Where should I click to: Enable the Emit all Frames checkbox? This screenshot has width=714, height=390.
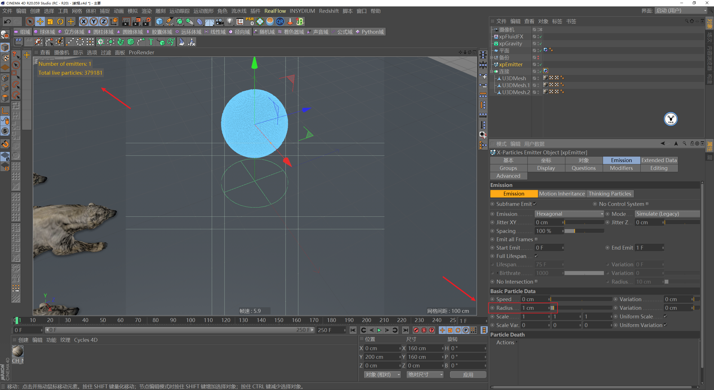pos(536,239)
